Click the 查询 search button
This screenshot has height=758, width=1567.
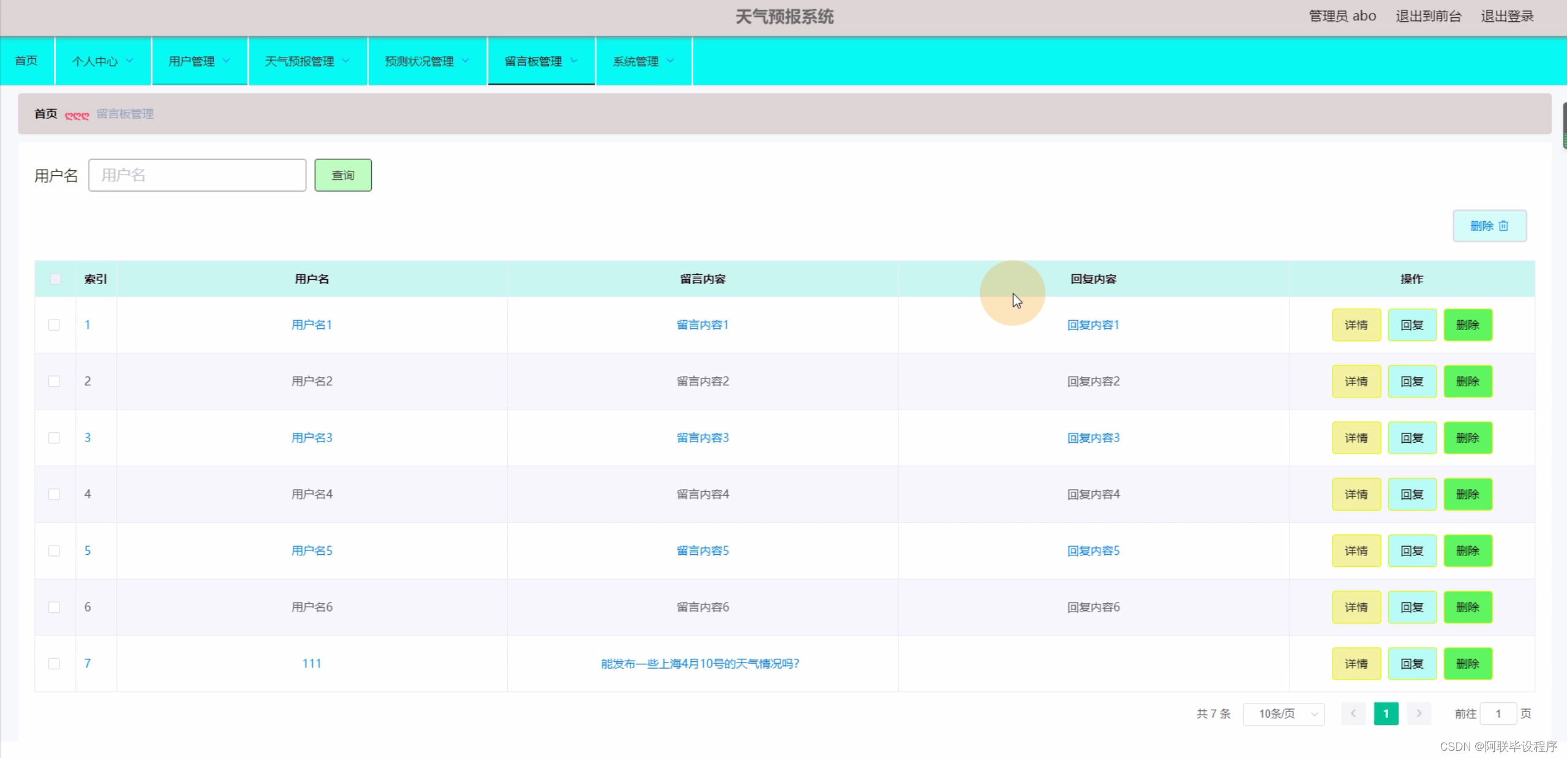pos(342,176)
